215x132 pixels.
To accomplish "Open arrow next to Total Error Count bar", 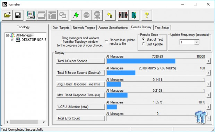I will click(208, 118).
